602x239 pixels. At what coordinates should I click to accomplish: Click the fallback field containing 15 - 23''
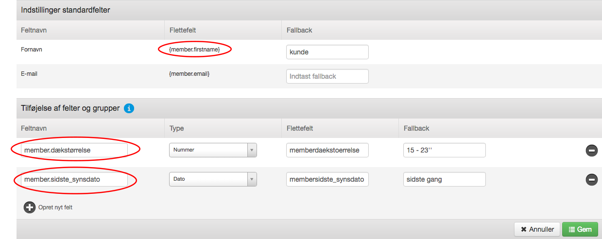tap(445, 150)
